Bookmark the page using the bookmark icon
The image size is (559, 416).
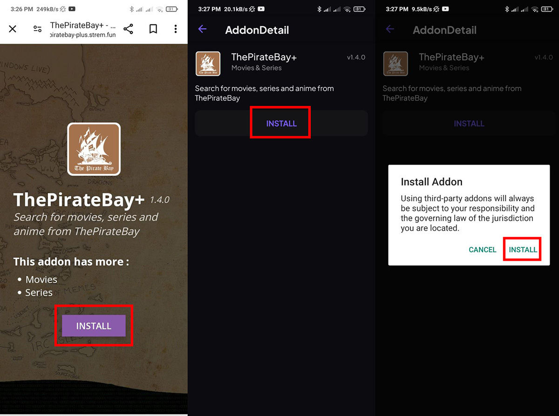(153, 29)
